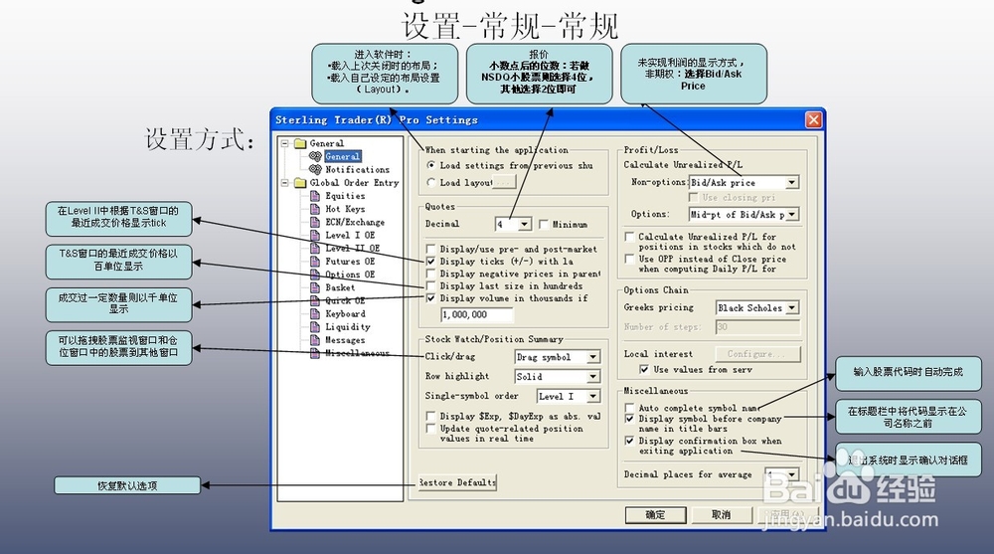Click the 确定 (OK) button
The height and width of the screenshot is (554, 994).
(655, 515)
